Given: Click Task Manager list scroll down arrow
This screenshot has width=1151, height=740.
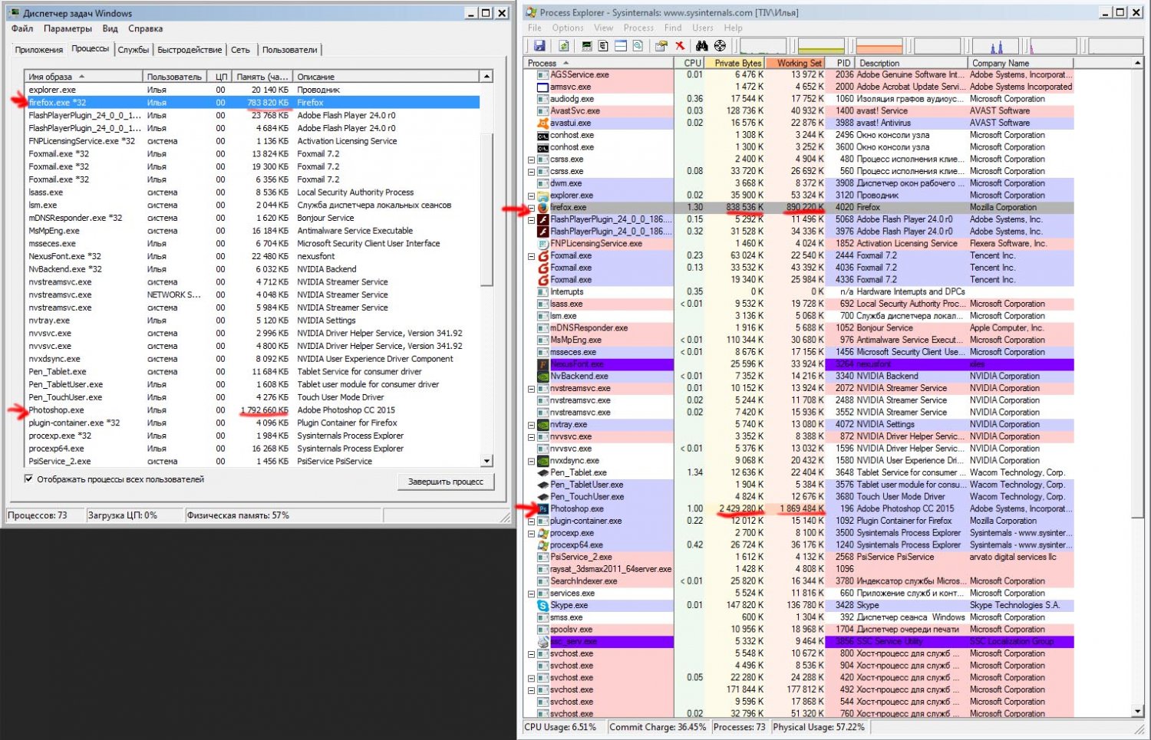Looking at the screenshot, I should click(486, 461).
